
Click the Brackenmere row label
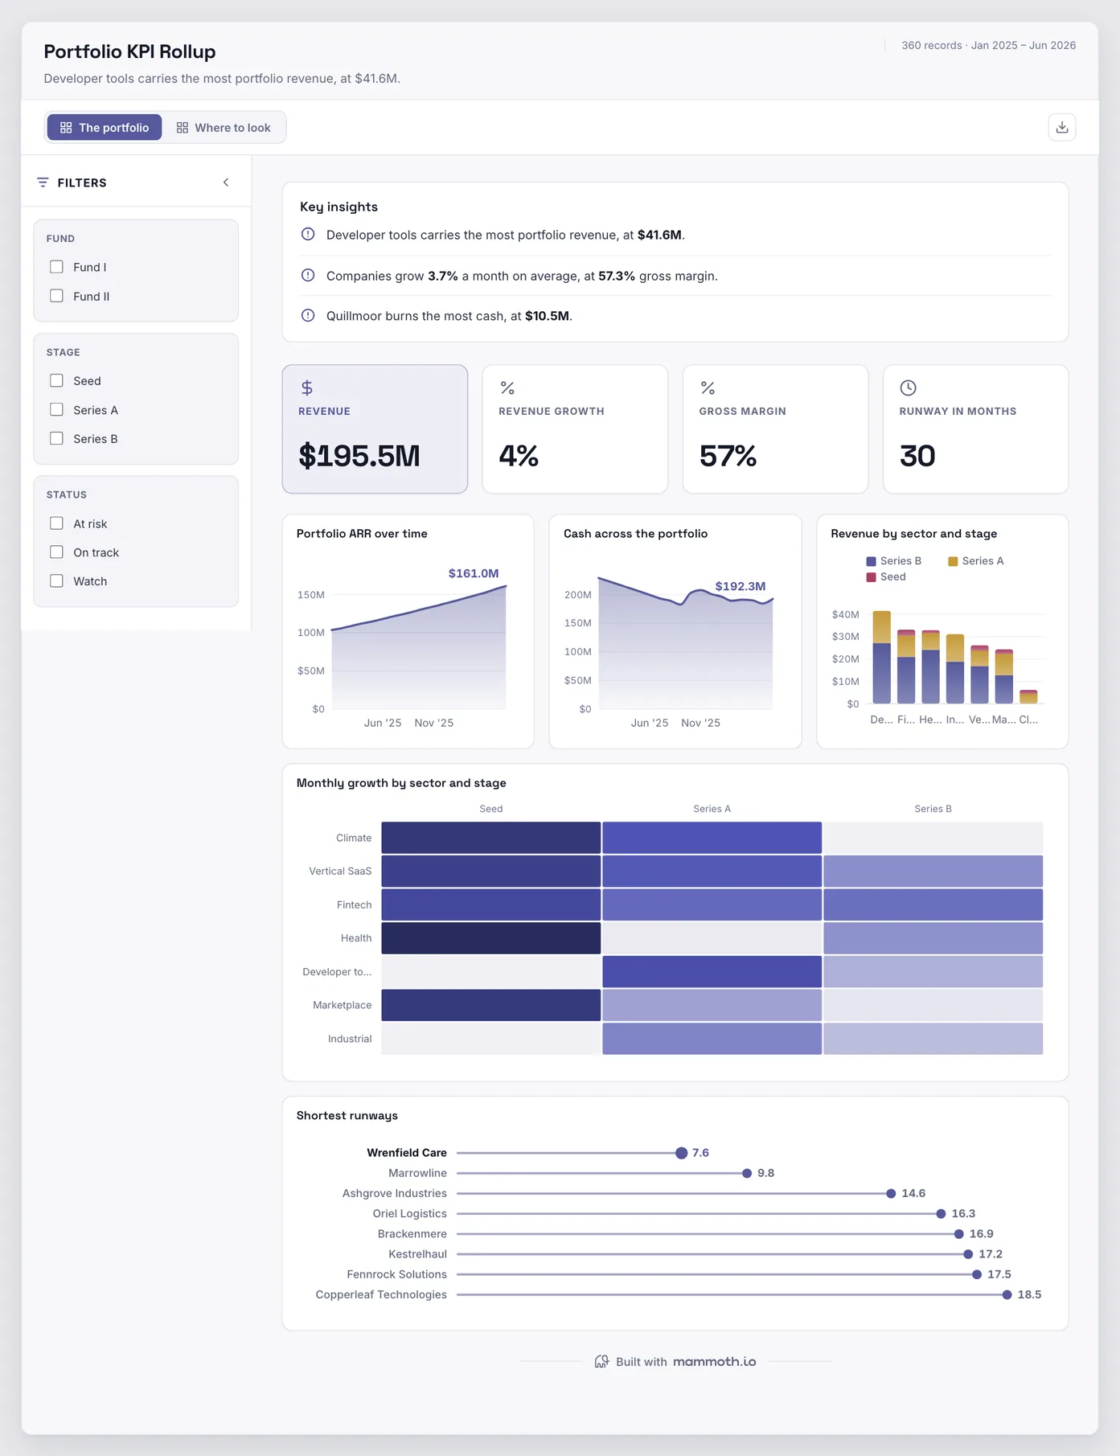[412, 1233]
